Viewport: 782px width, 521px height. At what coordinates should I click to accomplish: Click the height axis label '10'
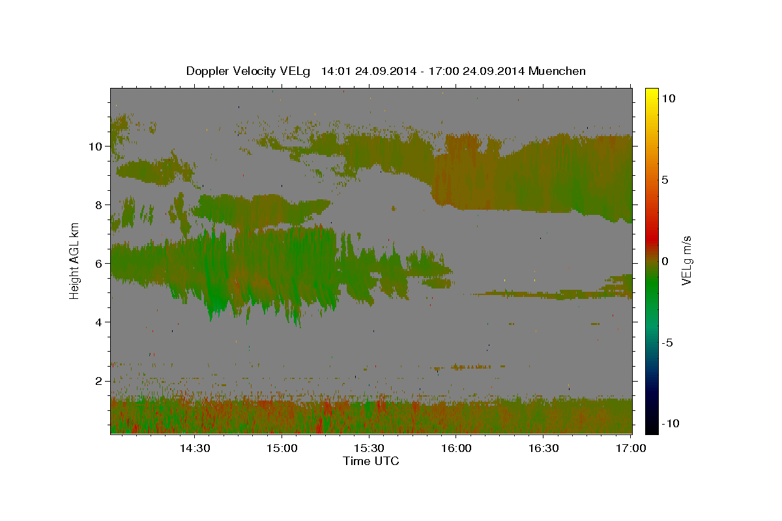(x=95, y=147)
